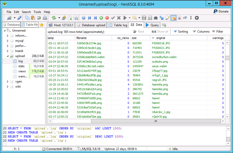The image size is (233, 153).
Task: Click the data grid vertical scrollbar thumb
Action: pos(227,58)
